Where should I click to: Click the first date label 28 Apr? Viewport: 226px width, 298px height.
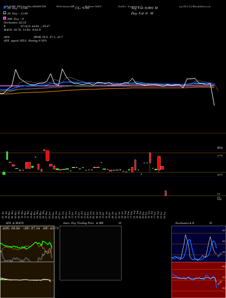click(x=4, y=214)
